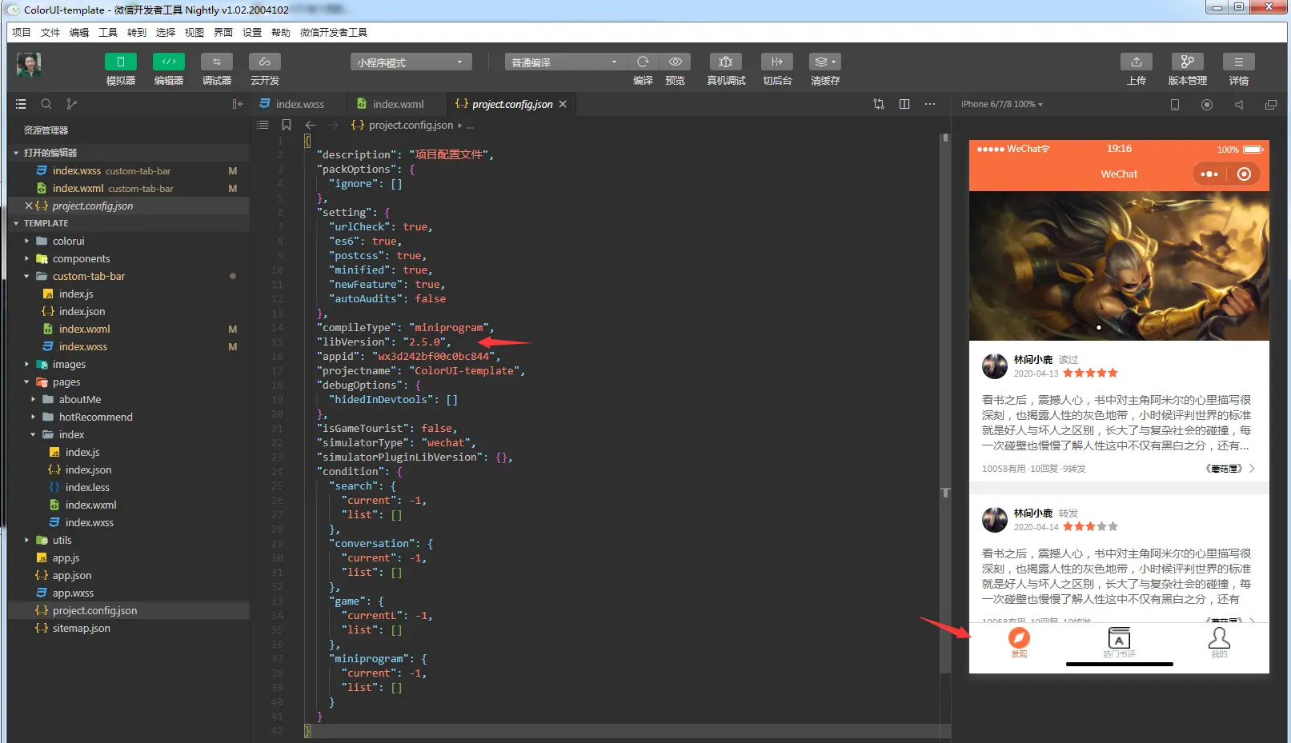1291x743 pixels.
Task: Click the user avatar in toolbar
Action: 30,65
